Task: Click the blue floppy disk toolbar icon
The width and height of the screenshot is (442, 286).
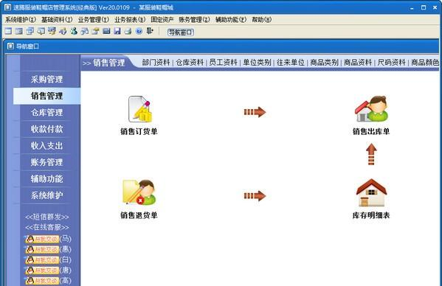Action: (117, 31)
